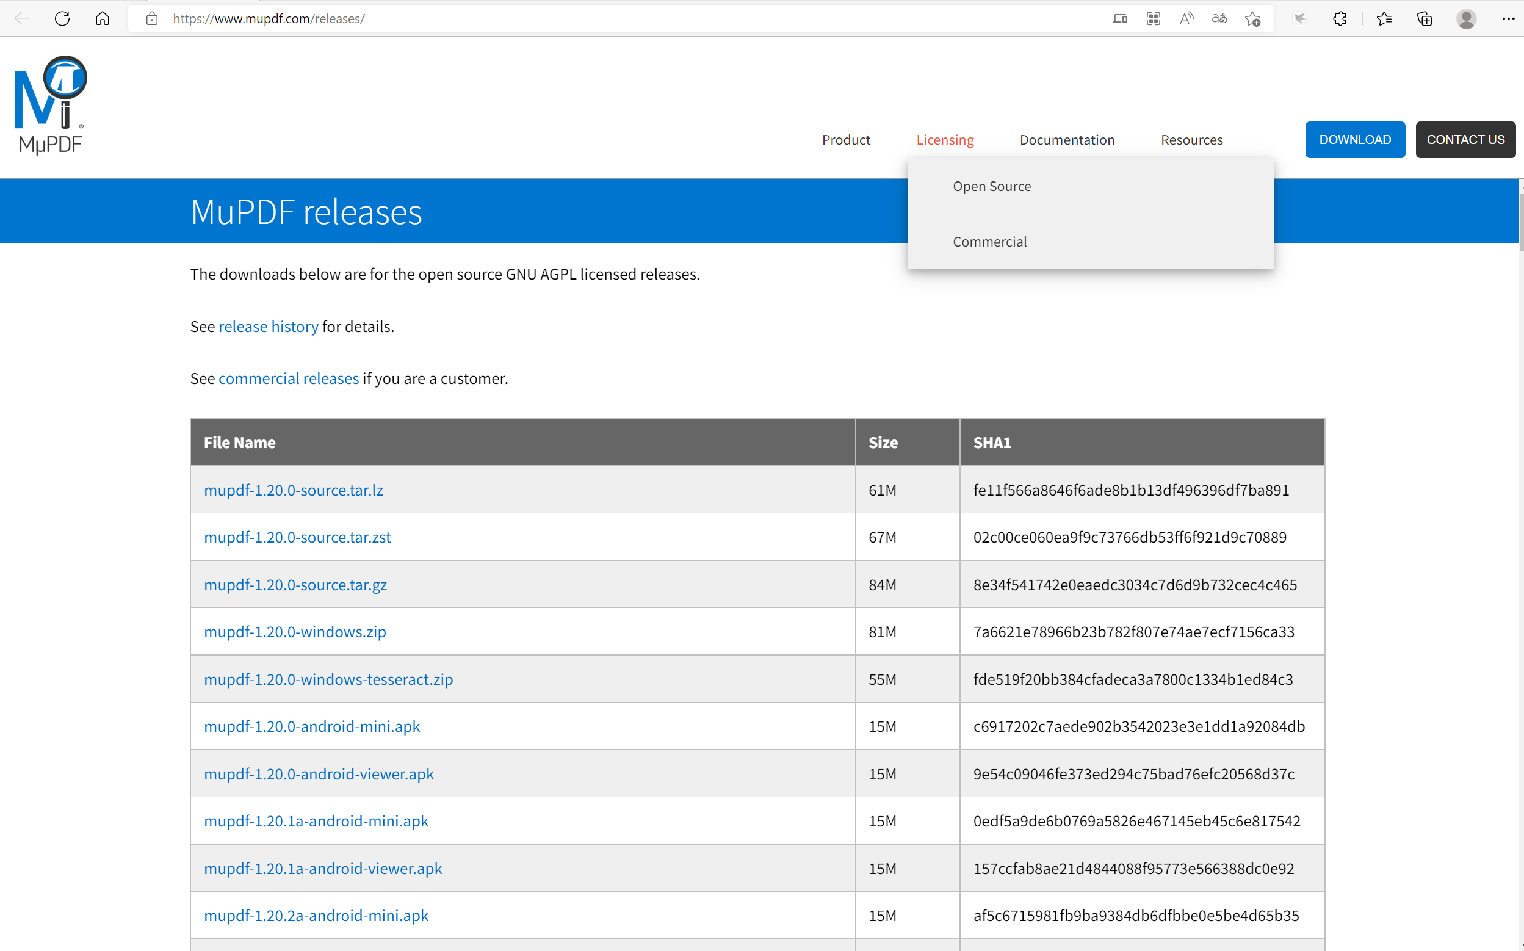Select Open Source from Licensing submenu

pyautogui.click(x=991, y=186)
